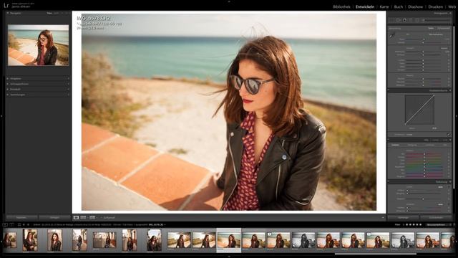Switch to Loupe view in the toolbar

pyautogui.click(x=76, y=218)
